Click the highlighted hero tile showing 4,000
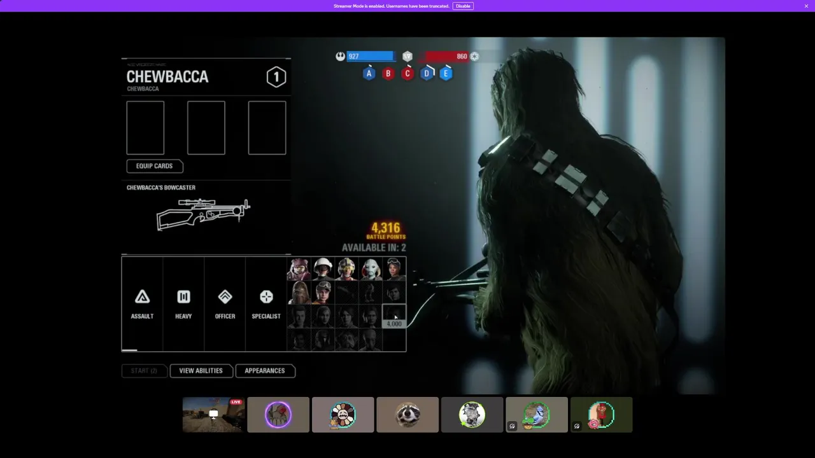Viewport: 815px width, 458px height. (393, 316)
